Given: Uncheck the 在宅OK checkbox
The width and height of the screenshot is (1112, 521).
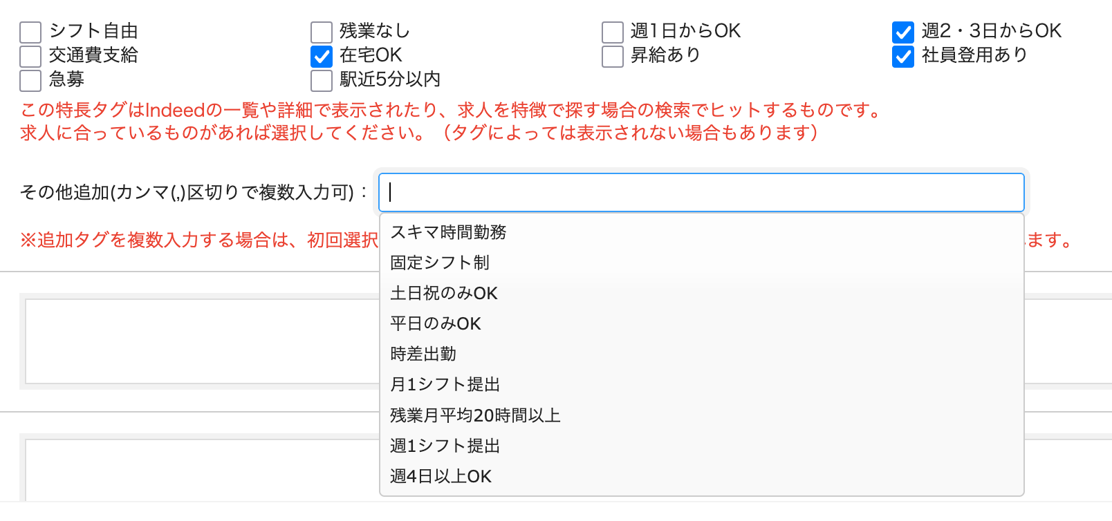Looking at the screenshot, I should click(322, 56).
